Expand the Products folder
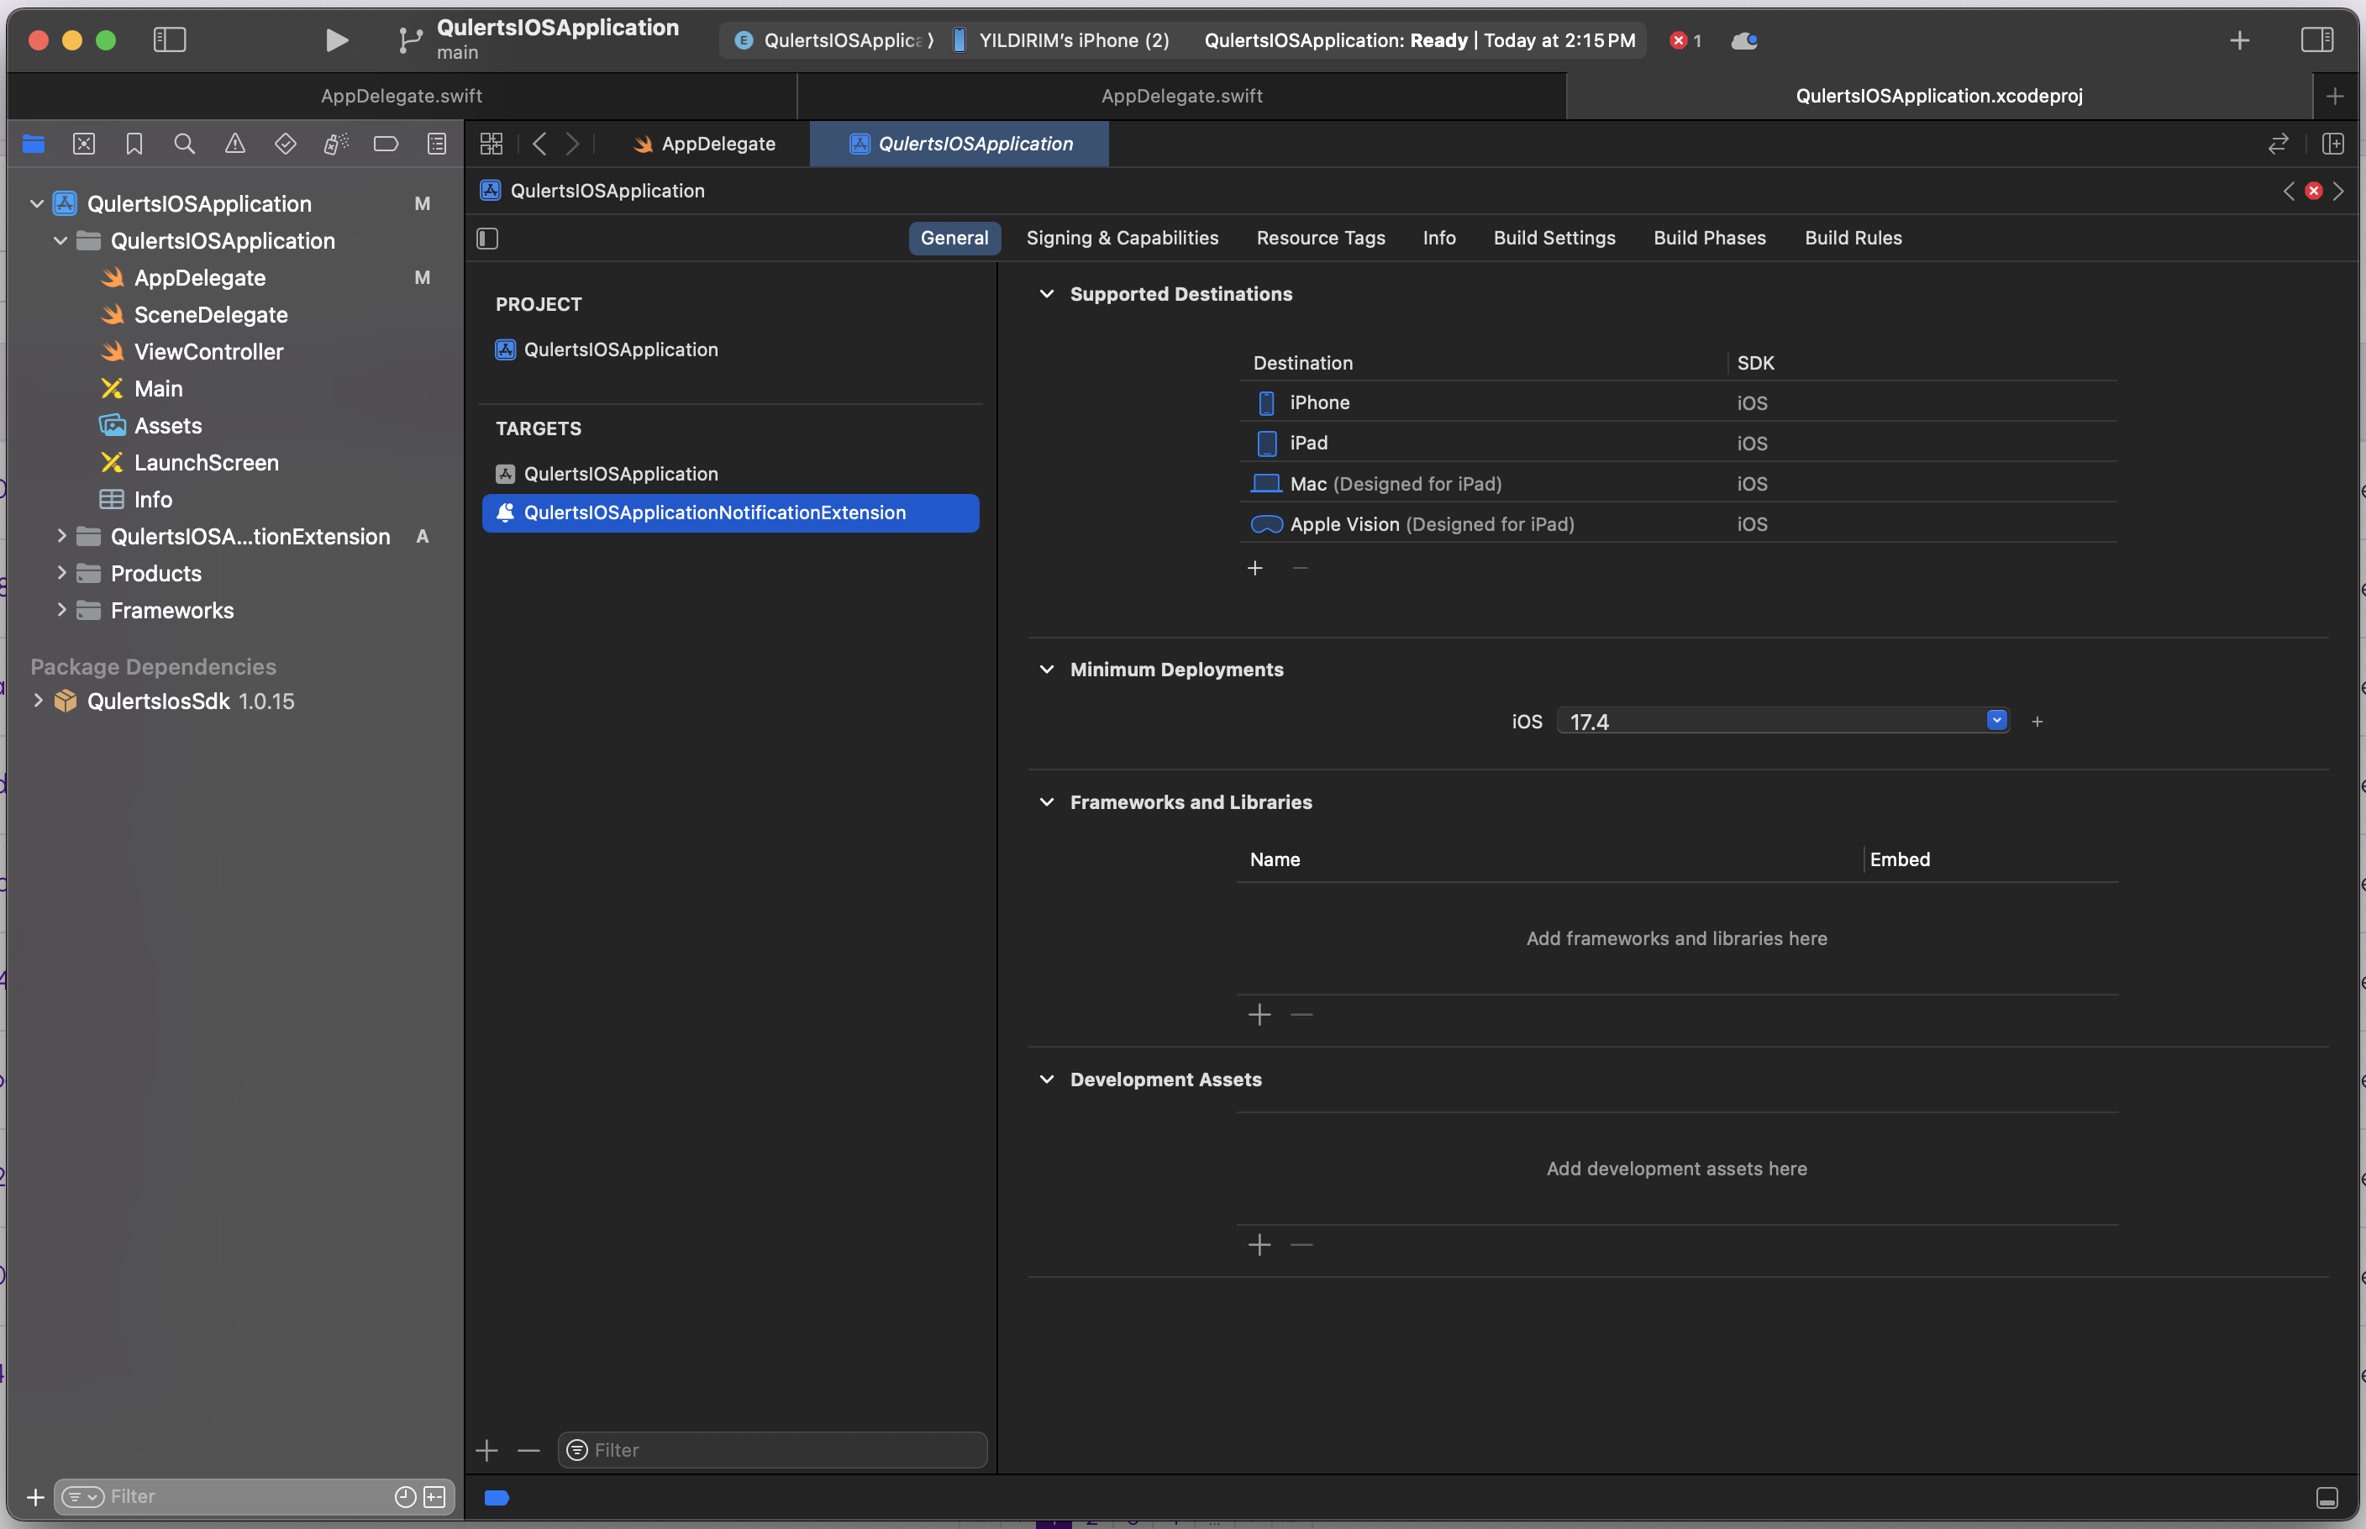2366x1529 pixels. click(x=61, y=573)
